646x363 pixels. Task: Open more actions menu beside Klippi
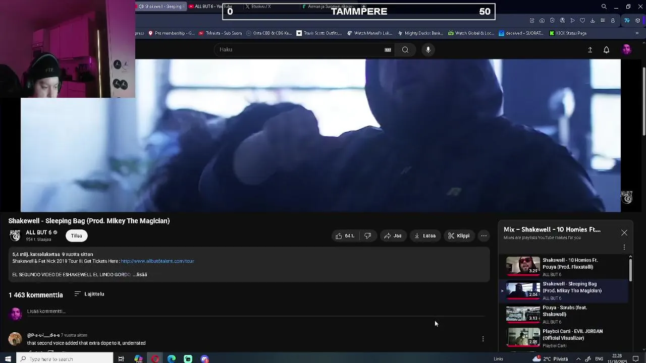483,235
